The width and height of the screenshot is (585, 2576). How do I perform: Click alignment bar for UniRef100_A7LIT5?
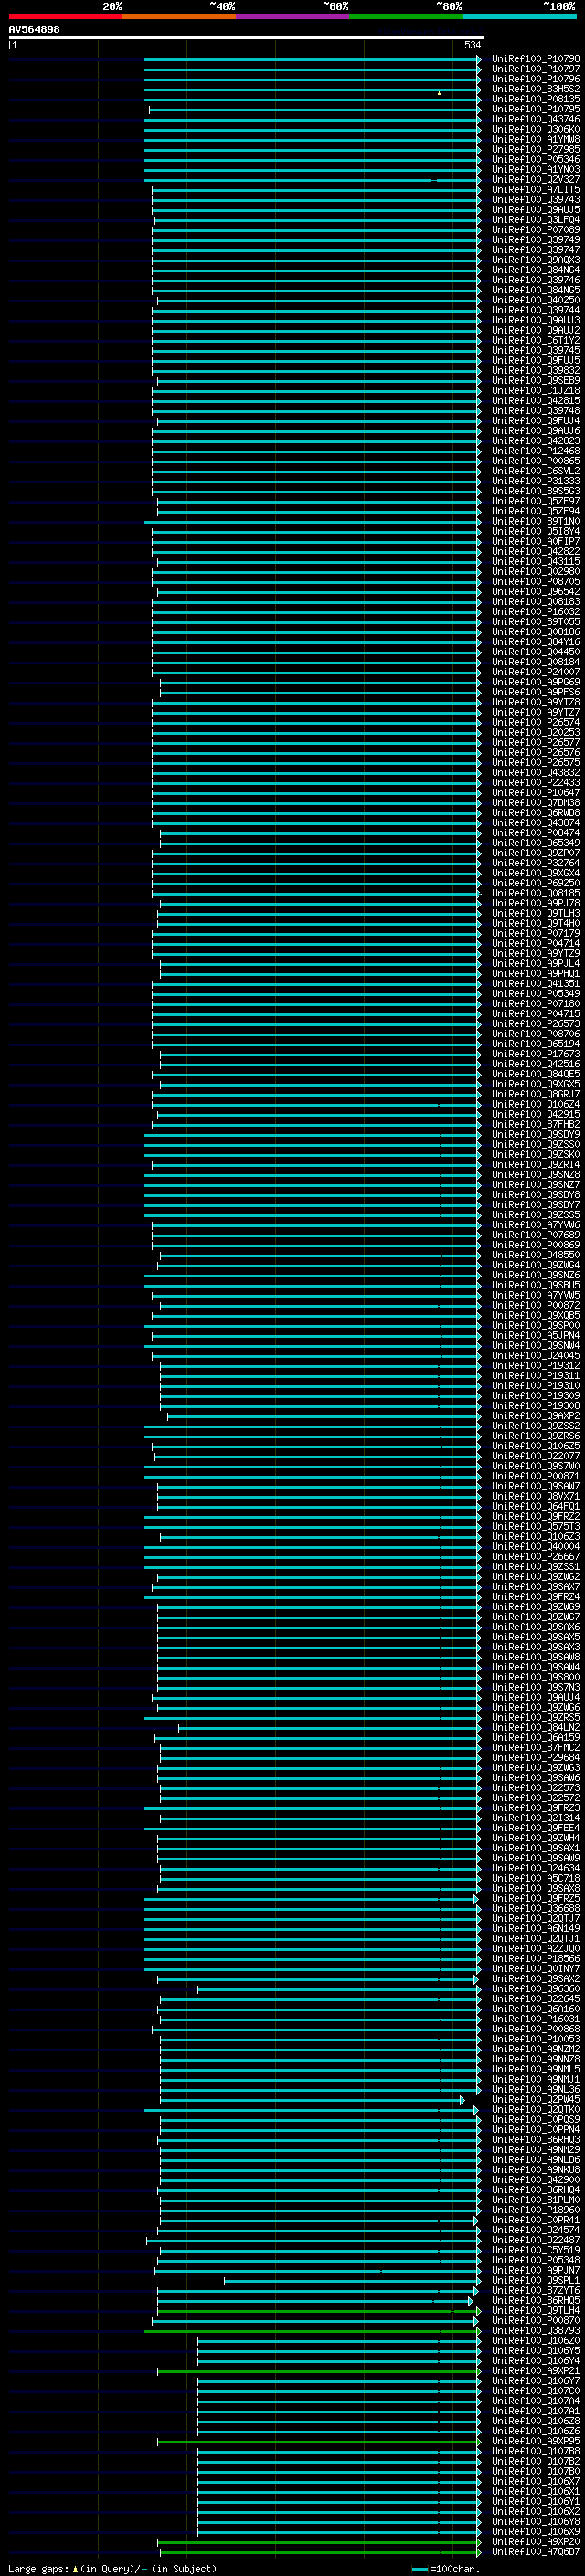click(316, 190)
